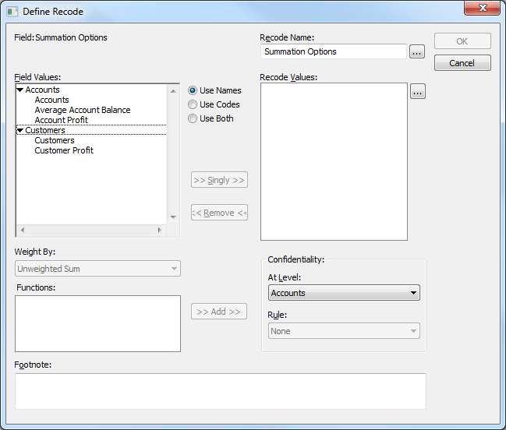Choose the Use Codes option
The height and width of the screenshot is (430, 506).
click(193, 104)
